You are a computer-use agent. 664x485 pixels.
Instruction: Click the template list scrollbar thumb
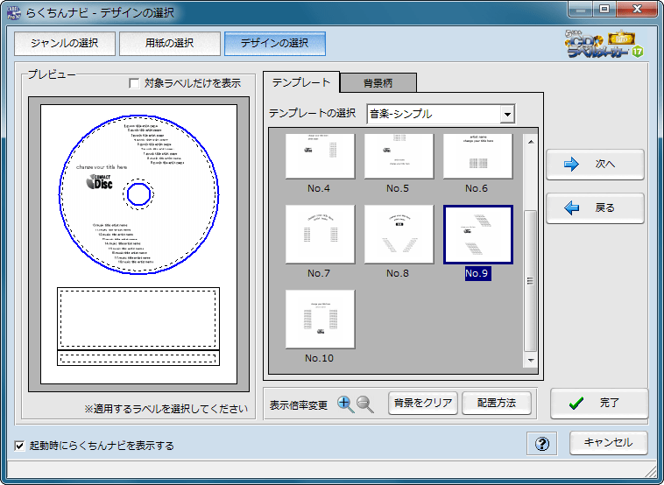point(531,281)
